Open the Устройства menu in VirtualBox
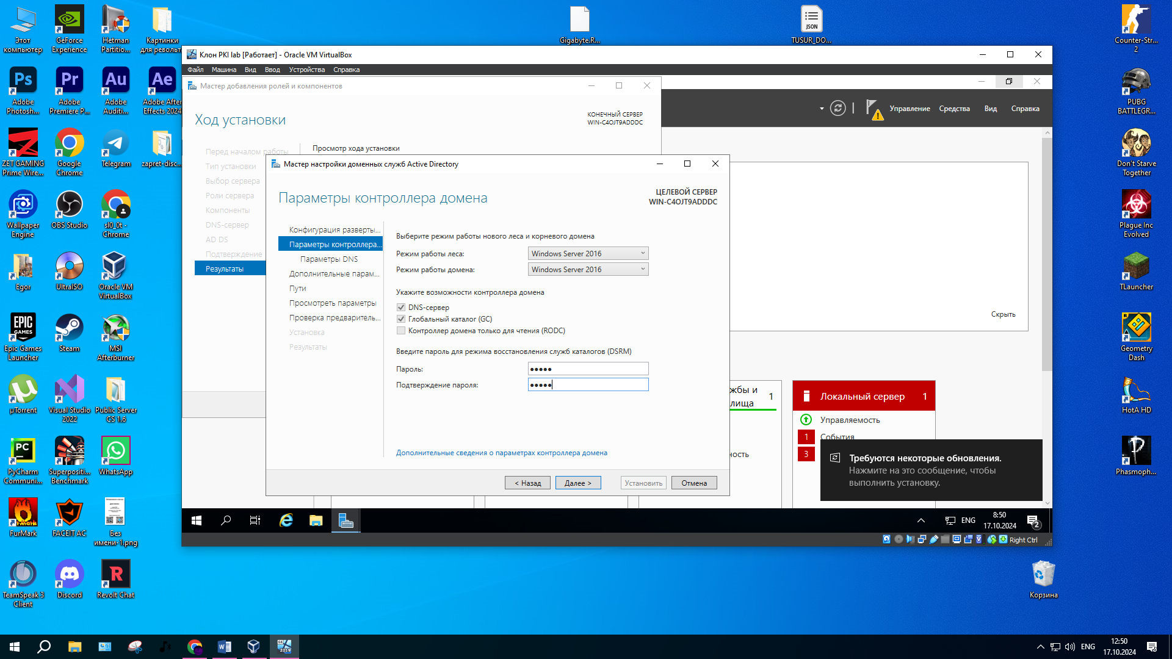Image resolution: width=1172 pixels, height=659 pixels. pos(307,70)
